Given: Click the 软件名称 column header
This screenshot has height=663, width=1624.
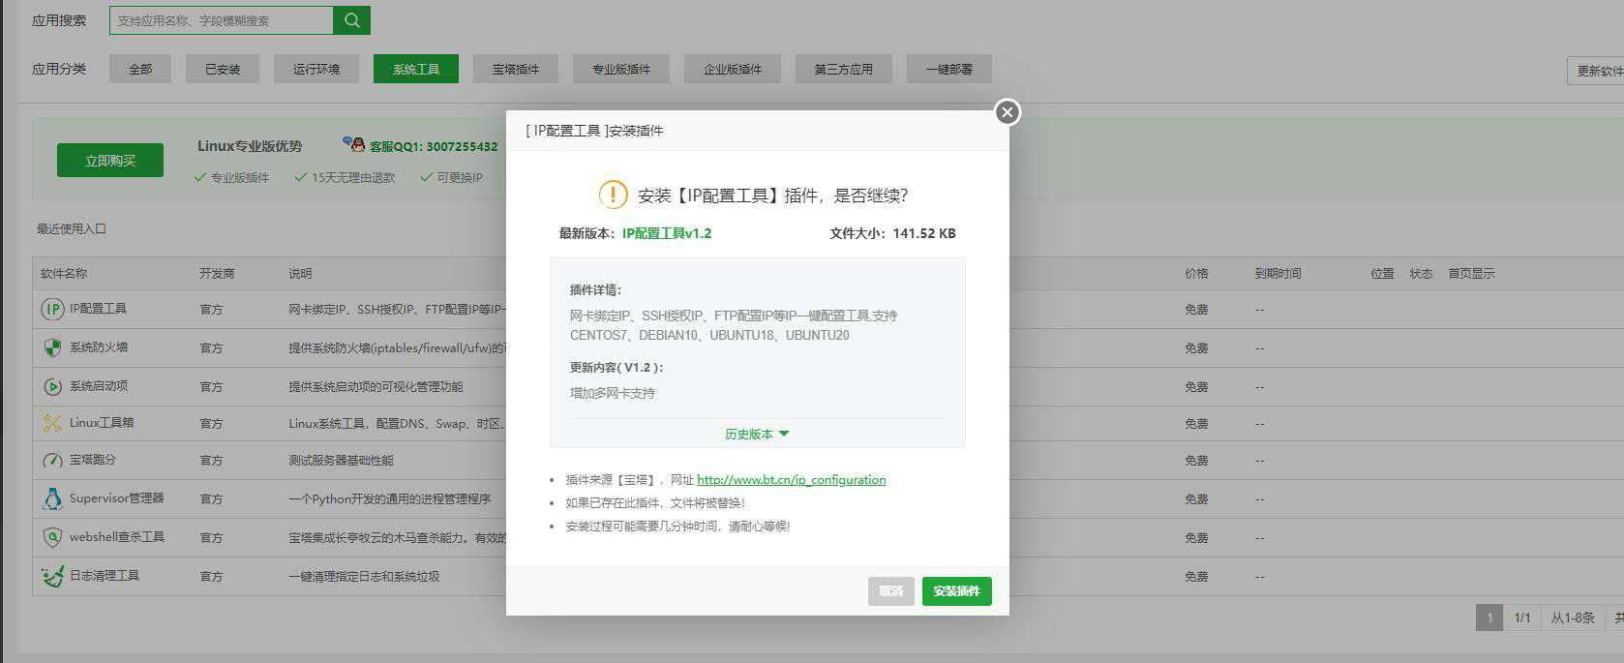Looking at the screenshot, I should [64, 274].
